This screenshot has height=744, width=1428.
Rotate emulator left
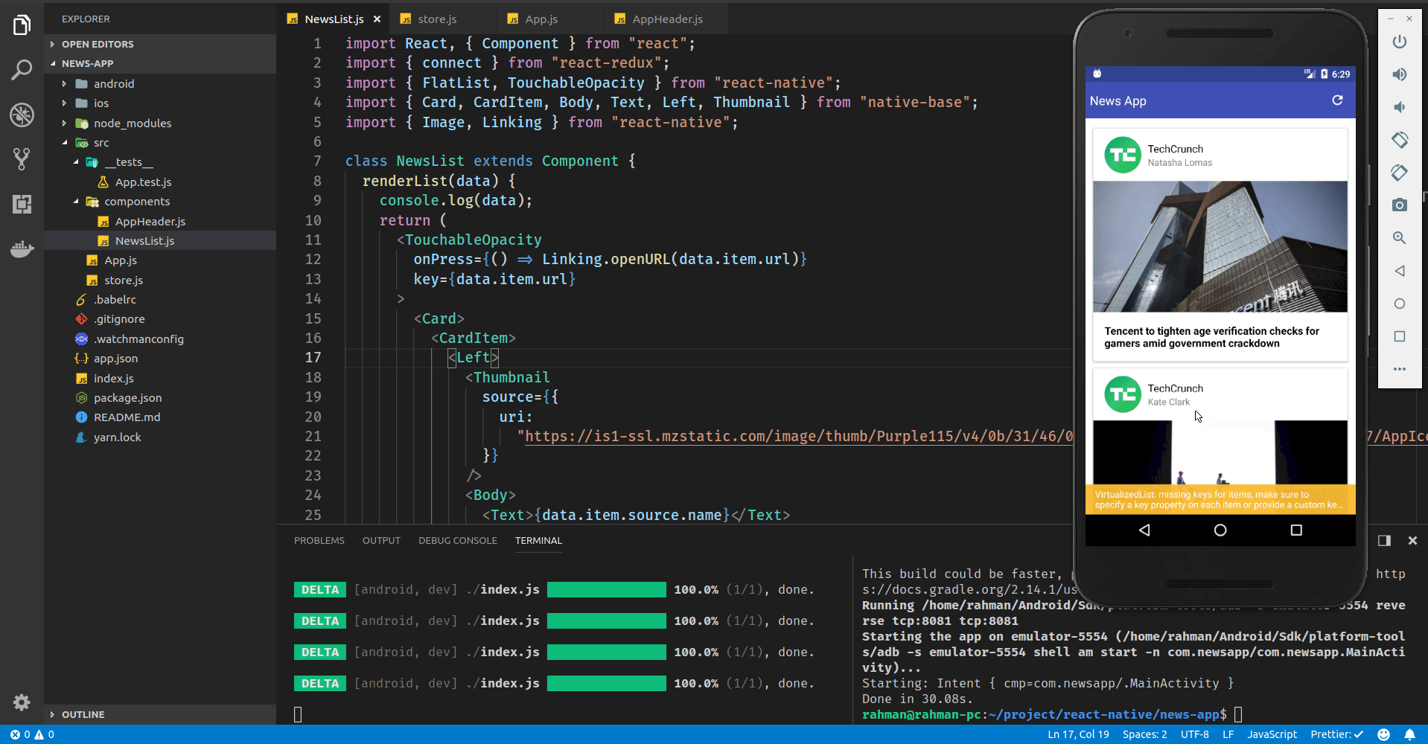click(x=1400, y=140)
